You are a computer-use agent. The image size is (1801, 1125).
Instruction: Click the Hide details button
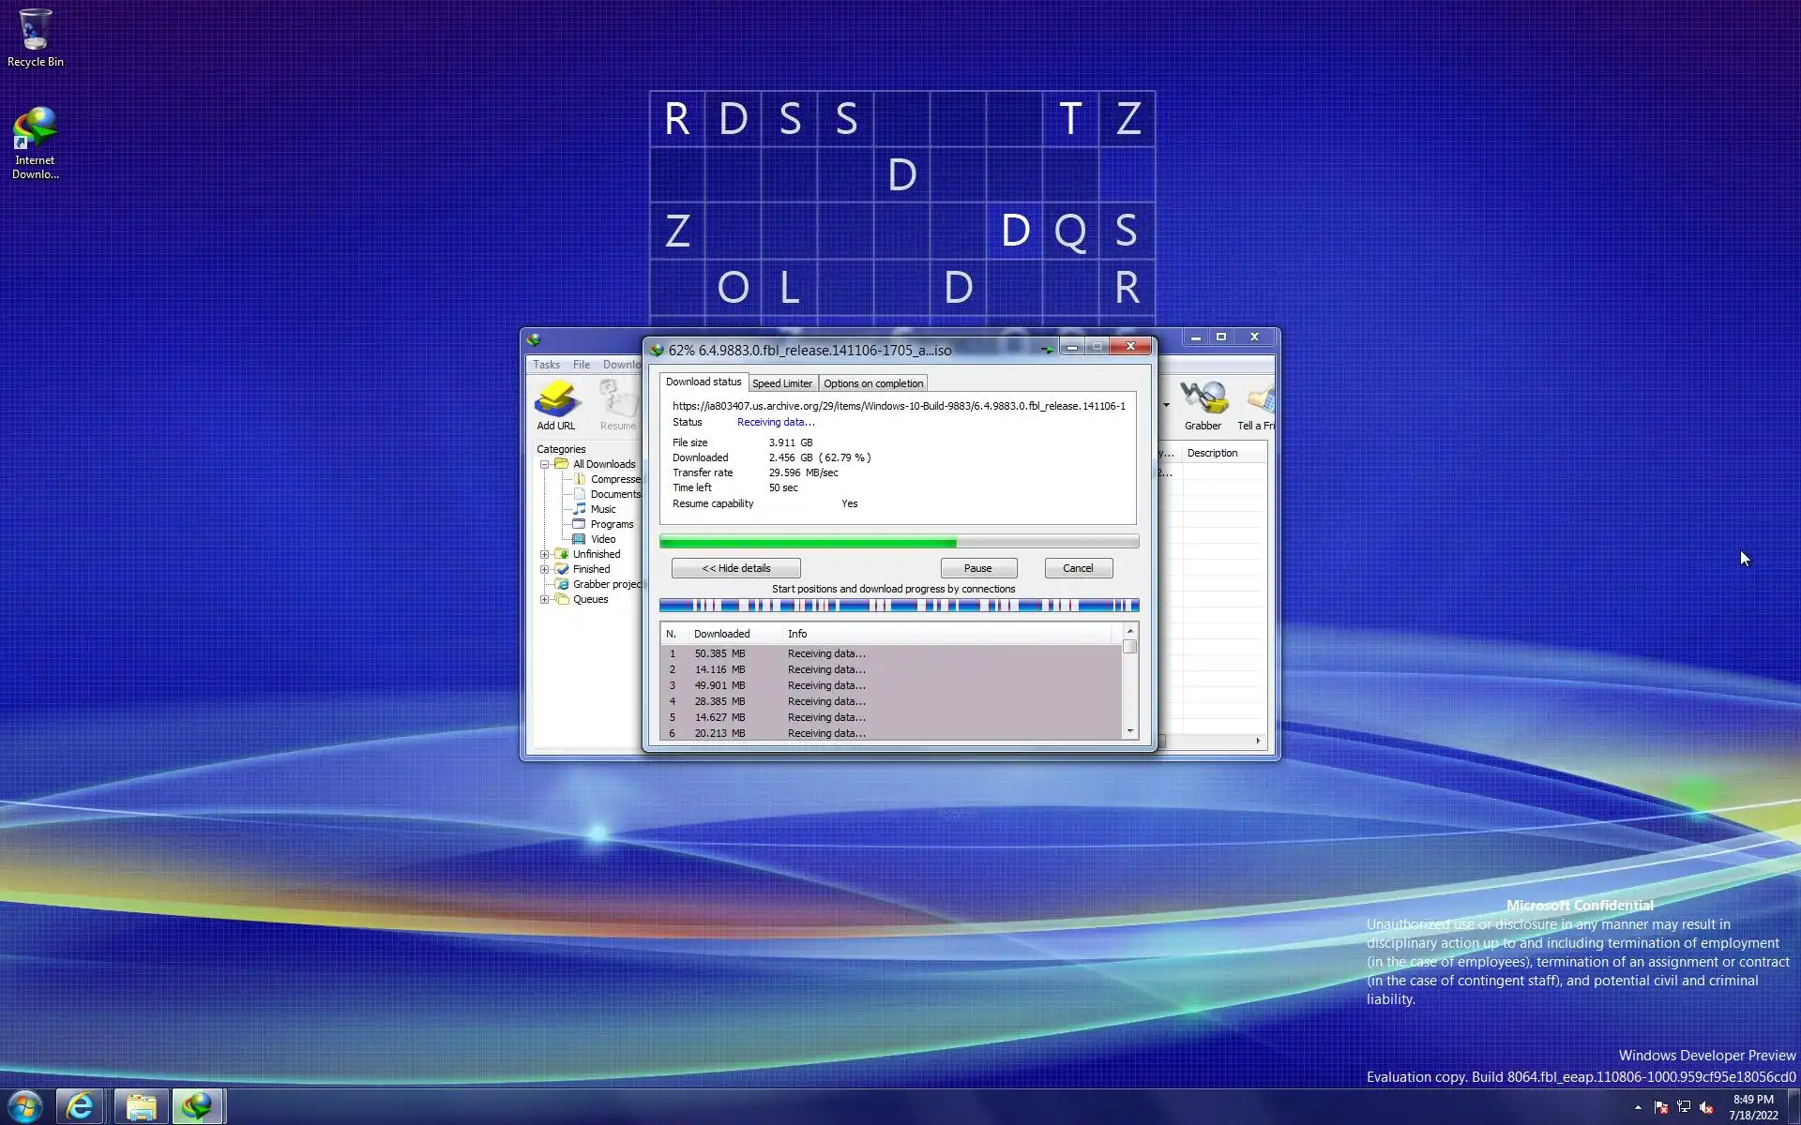[x=735, y=568]
